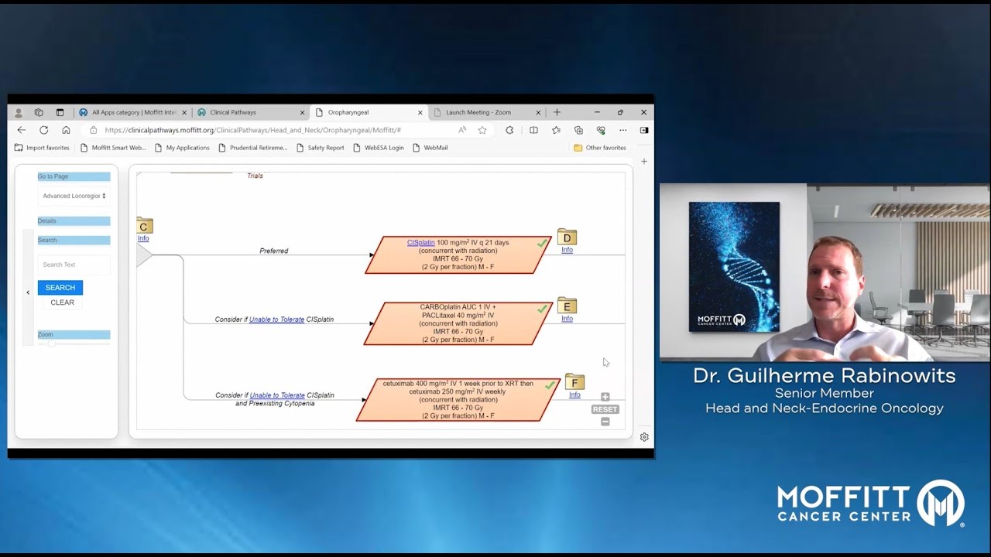The image size is (991, 557).
Task: Click Info link under folder E
Action: [x=567, y=319]
